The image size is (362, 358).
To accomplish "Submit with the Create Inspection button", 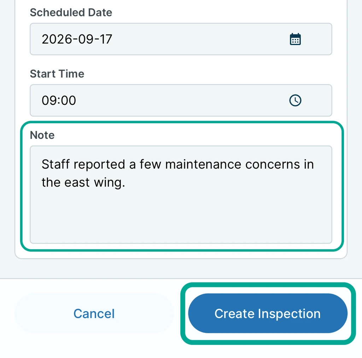I will 268,313.
